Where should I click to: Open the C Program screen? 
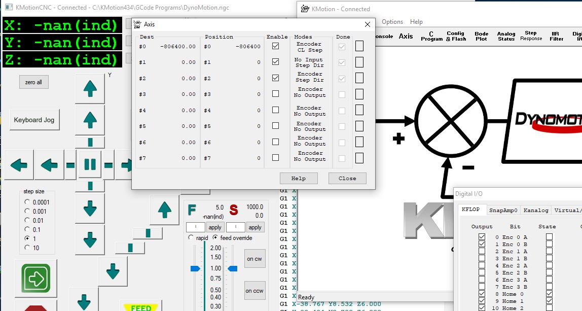(x=431, y=36)
